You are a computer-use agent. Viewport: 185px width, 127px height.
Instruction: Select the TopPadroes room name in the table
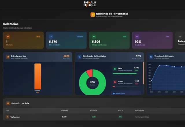tap(15, 117)
